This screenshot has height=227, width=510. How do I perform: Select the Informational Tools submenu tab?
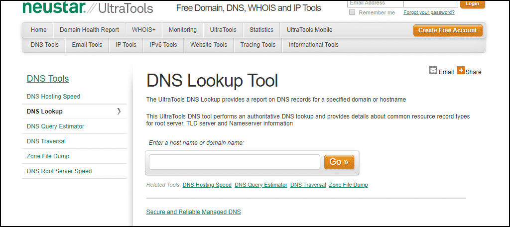pyautogui.click(x=314, y=45)
